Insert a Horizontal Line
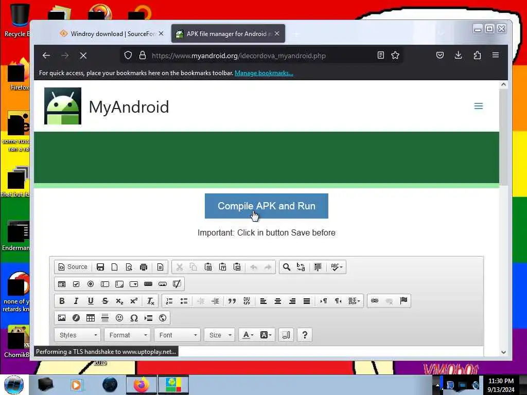The image size is (527, 395). tap(105, 318)
